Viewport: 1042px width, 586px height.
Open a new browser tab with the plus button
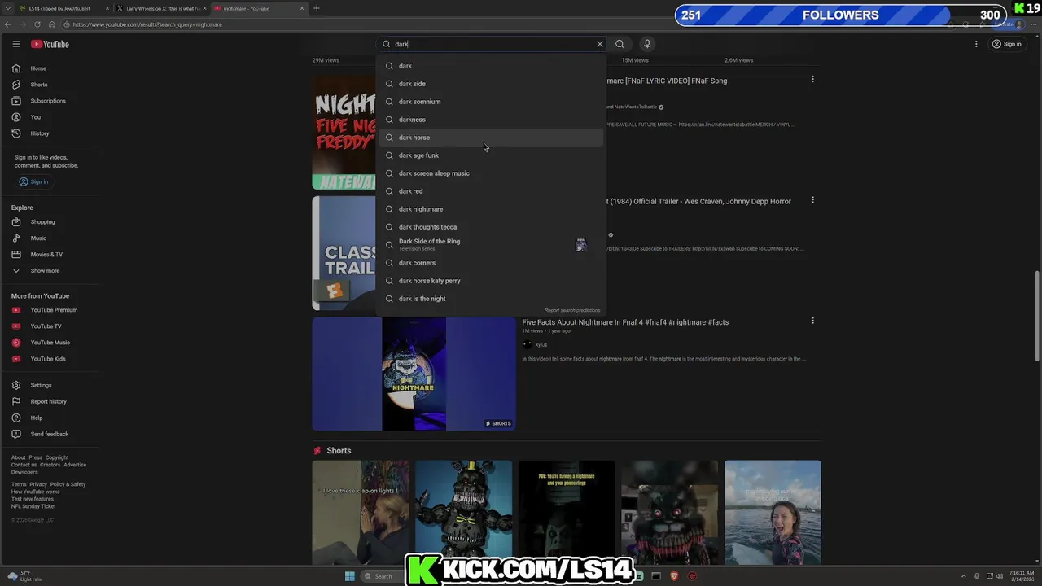(x=317, y=8)
